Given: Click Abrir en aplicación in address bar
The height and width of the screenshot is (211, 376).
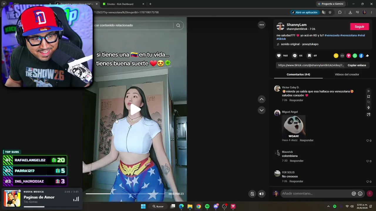Looking at the screenshot, I should 304,12.
